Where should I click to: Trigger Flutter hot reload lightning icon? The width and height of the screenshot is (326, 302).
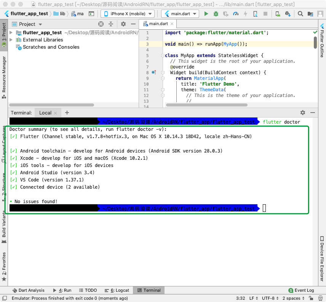[x=246, y=14]
